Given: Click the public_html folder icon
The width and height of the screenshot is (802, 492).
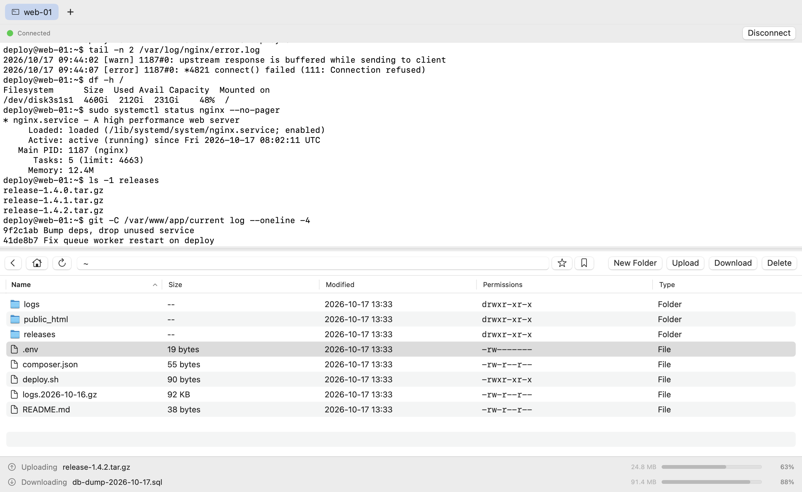Looking at the screenshot, I should [x=15, y=319].
